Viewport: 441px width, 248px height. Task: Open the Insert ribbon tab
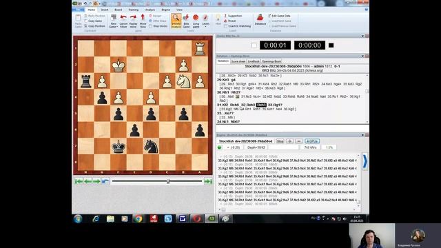click(105, 10)
